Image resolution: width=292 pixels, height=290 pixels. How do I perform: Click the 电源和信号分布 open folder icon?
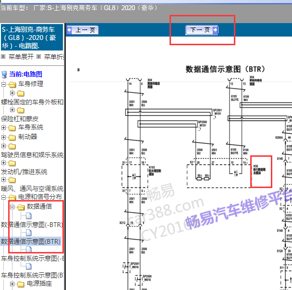click(x=12, y=198)
